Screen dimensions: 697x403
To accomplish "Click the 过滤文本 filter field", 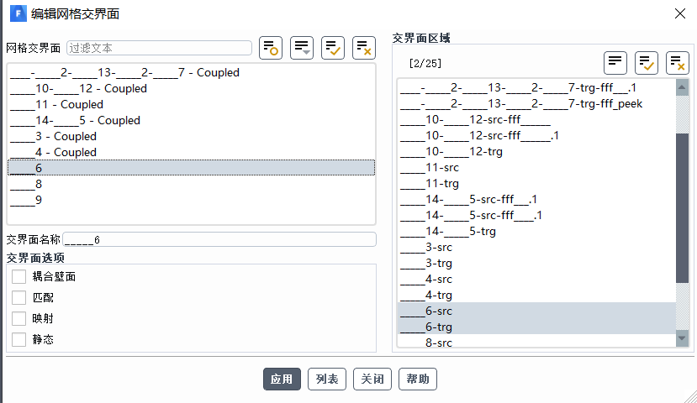I will (158, 48).
